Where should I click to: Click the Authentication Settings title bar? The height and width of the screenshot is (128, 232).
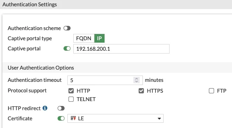pyautogui.click(x=116, y=5)
